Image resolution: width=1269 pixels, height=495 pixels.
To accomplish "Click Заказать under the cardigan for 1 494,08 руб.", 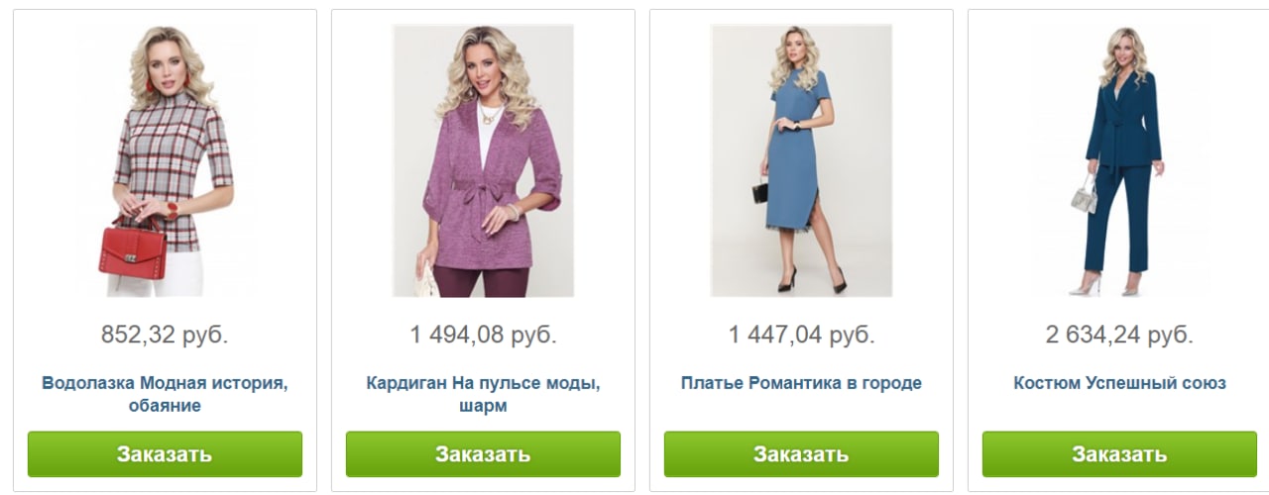I will [483, 454].
